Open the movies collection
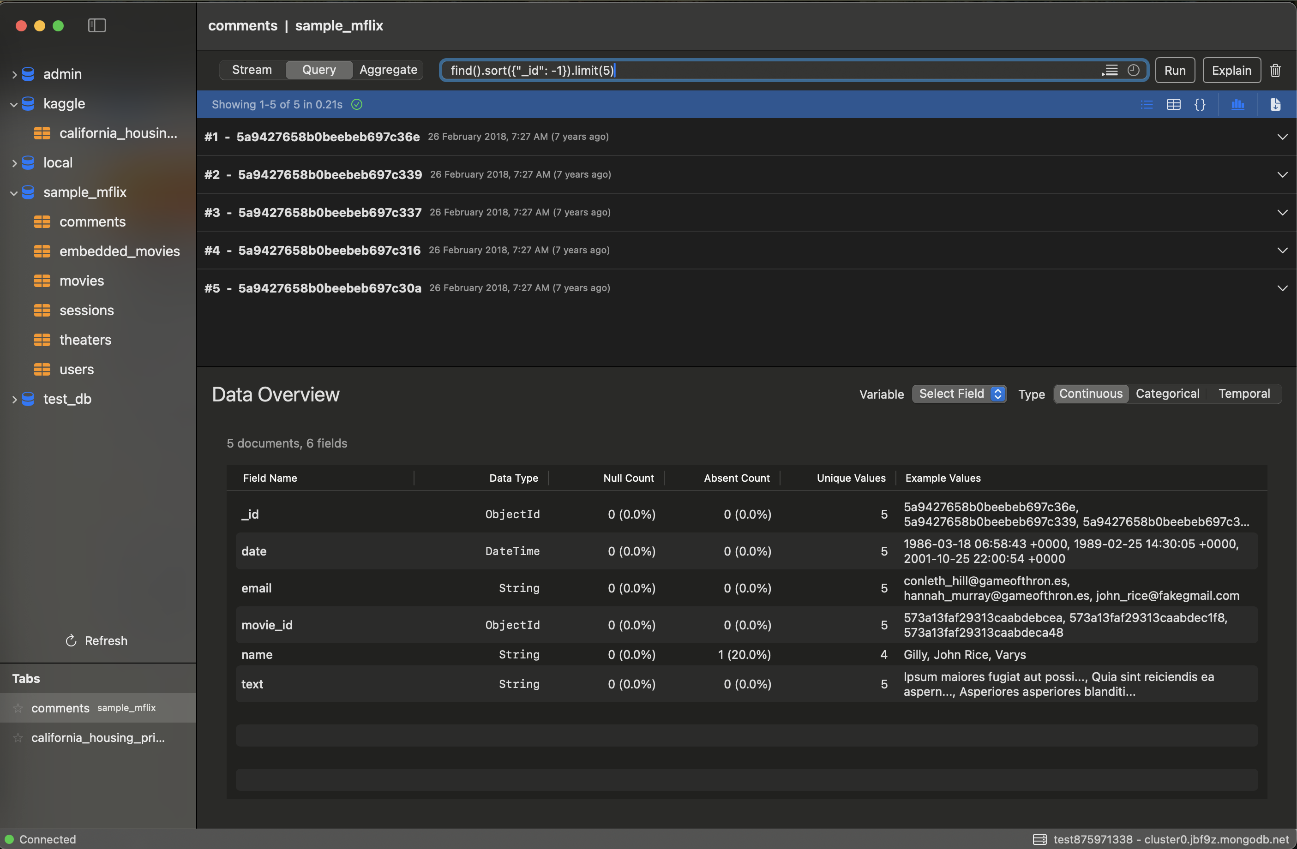This screenshot has width=1297, height=849. [x=82, y=281]
